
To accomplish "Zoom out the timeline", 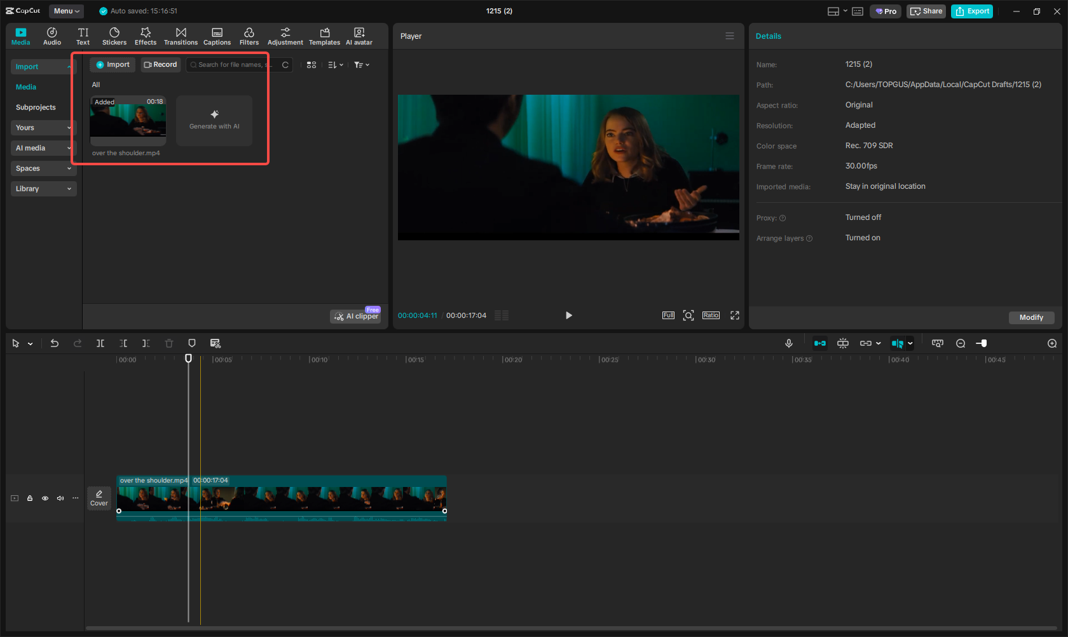I will (x=961, y=343).
